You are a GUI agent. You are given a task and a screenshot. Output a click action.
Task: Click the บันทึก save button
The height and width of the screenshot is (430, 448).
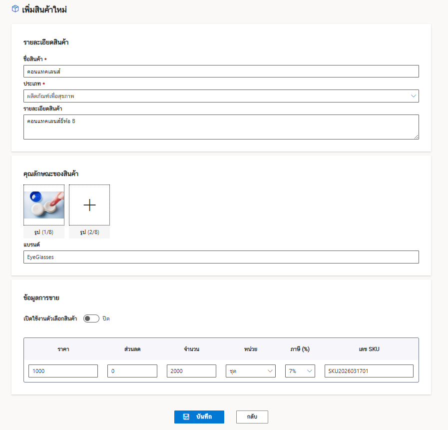pos(199,417)
